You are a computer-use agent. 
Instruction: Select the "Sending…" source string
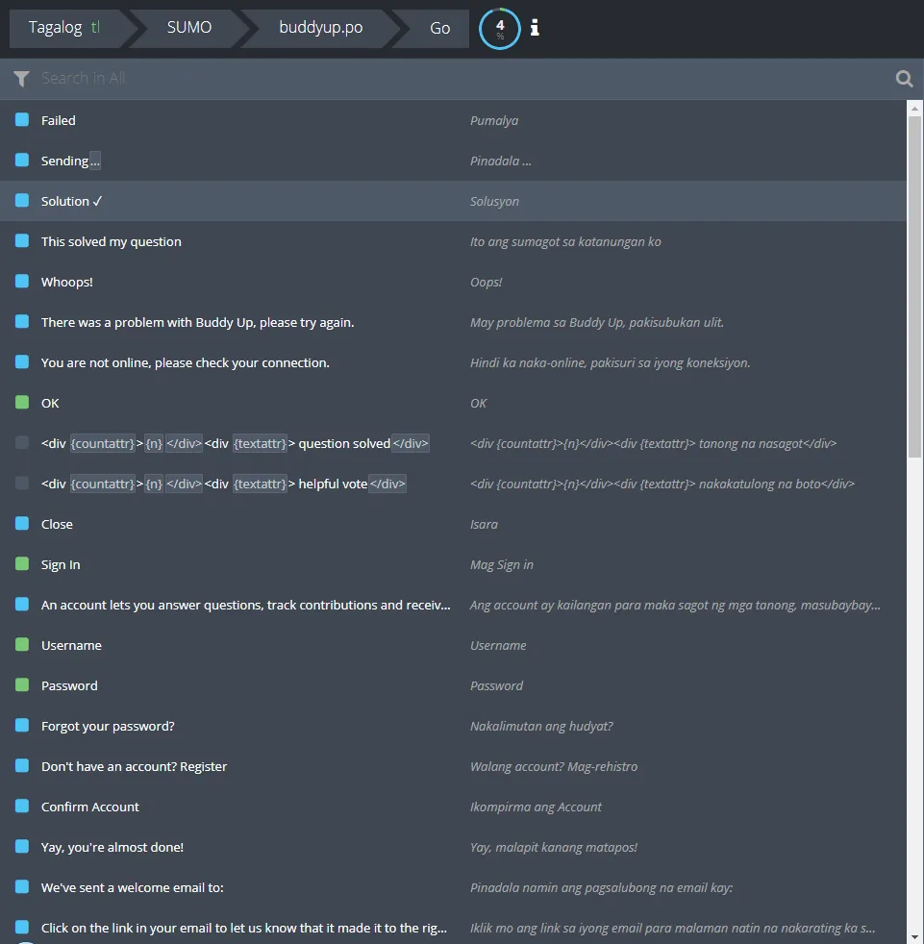click(x=70, y=161)
